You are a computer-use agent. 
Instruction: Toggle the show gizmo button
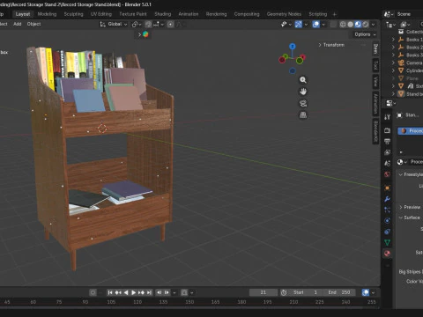point(299,25)
